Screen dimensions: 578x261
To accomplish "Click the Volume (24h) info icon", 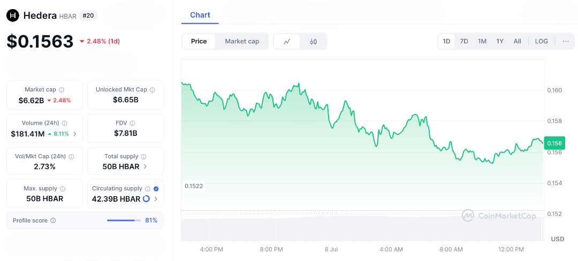I will tap(65, 123).
